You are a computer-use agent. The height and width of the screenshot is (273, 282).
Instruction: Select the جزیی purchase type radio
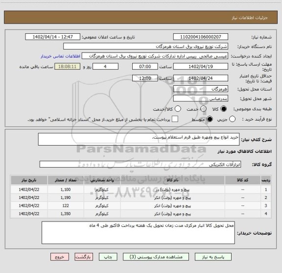(232, 119)
